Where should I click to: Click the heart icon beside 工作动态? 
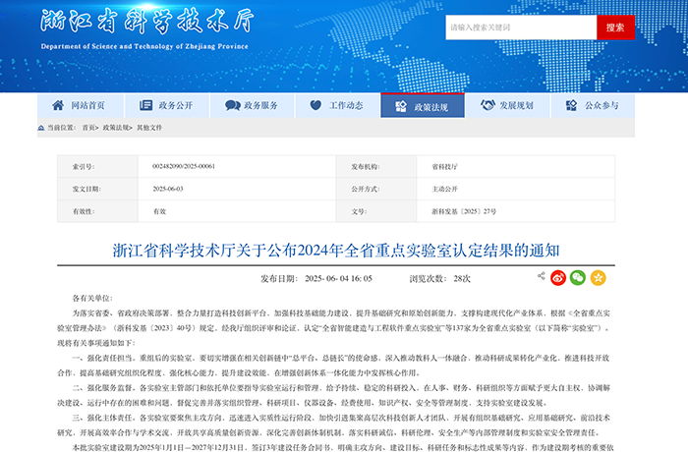[x=315, y=105]
